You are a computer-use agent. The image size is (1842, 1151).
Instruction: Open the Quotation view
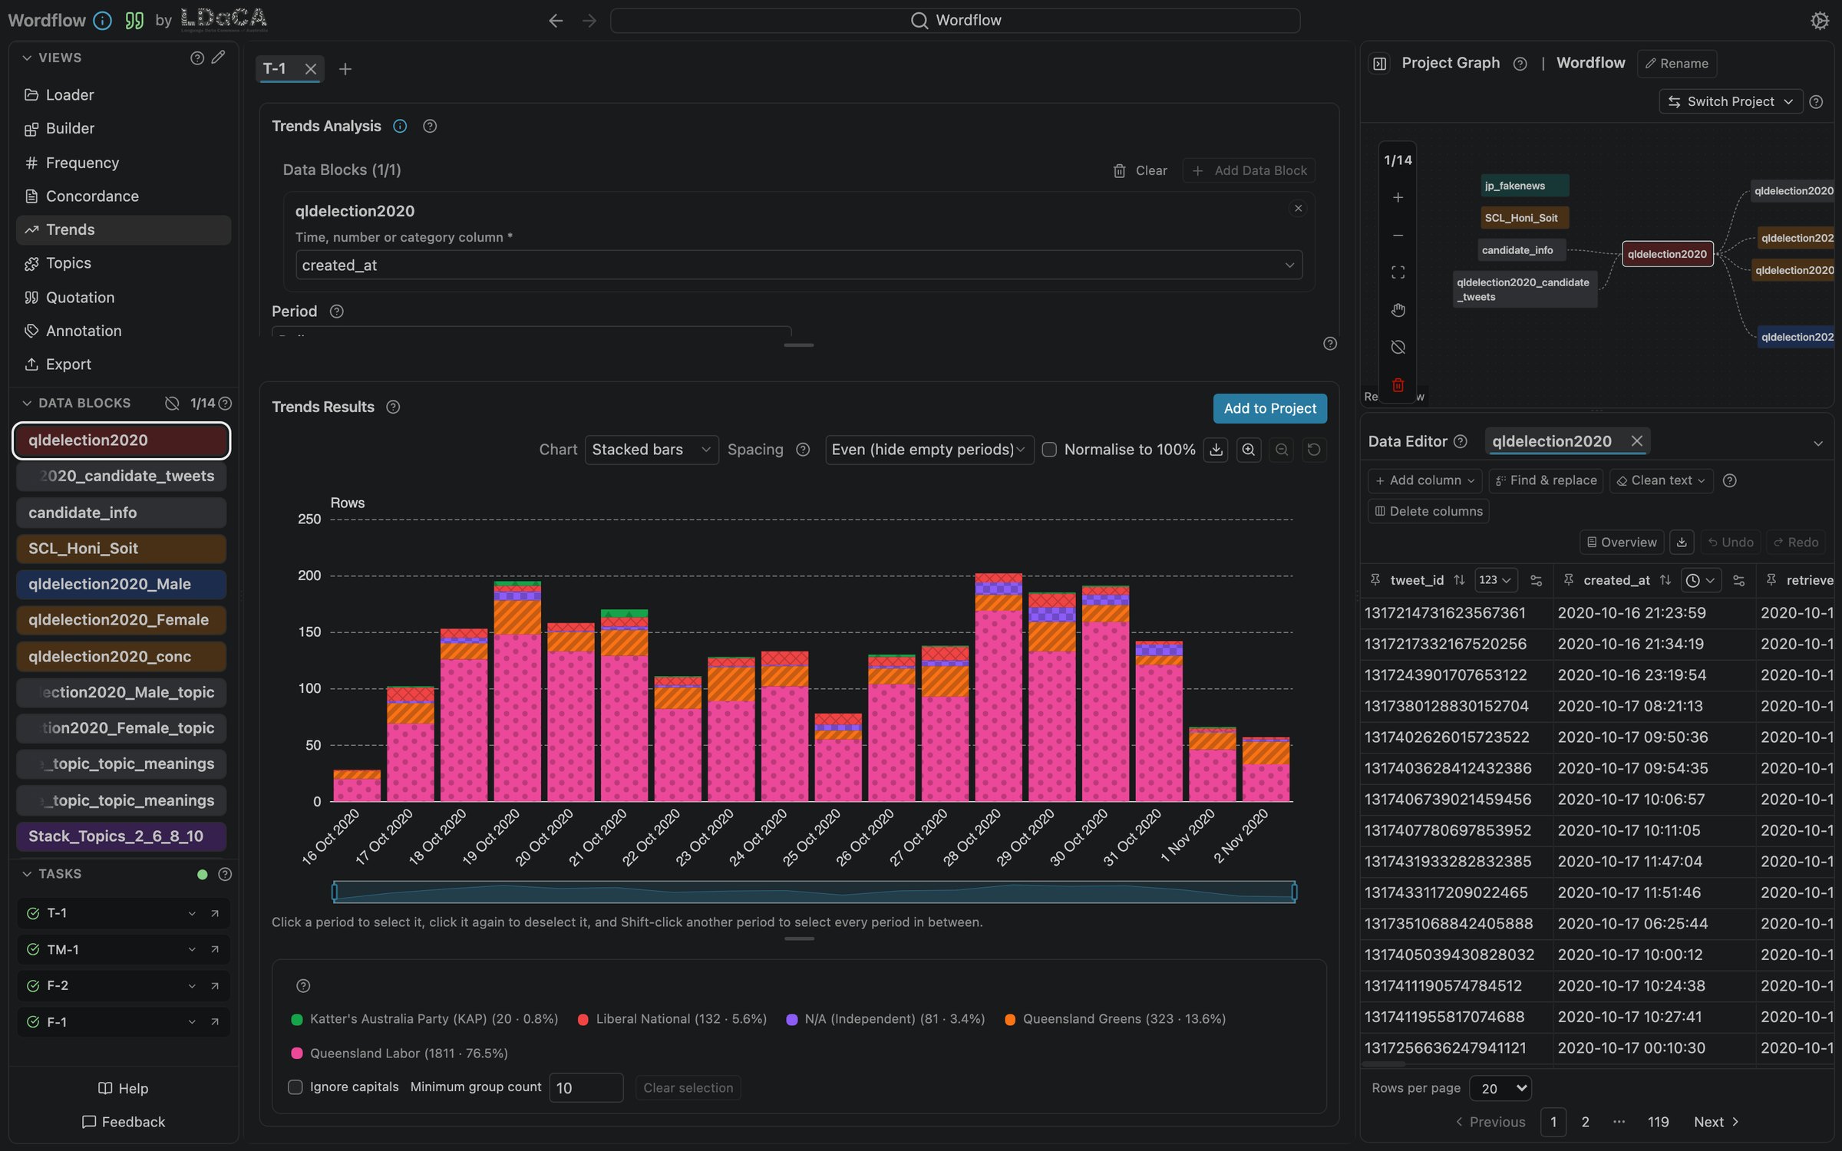(123, 298)
